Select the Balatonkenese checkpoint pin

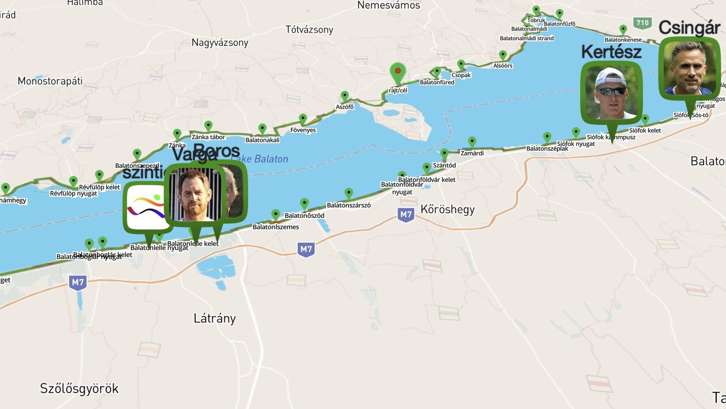(623, 30)
